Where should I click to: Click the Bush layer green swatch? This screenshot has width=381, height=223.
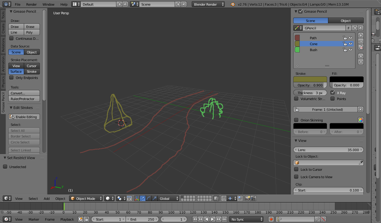[x=297, y=50]
